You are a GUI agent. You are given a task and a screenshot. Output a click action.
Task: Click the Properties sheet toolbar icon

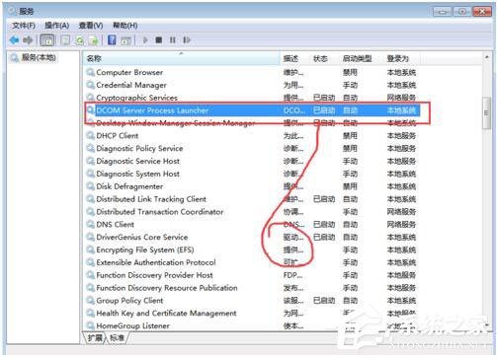click(x=65, y=40)
